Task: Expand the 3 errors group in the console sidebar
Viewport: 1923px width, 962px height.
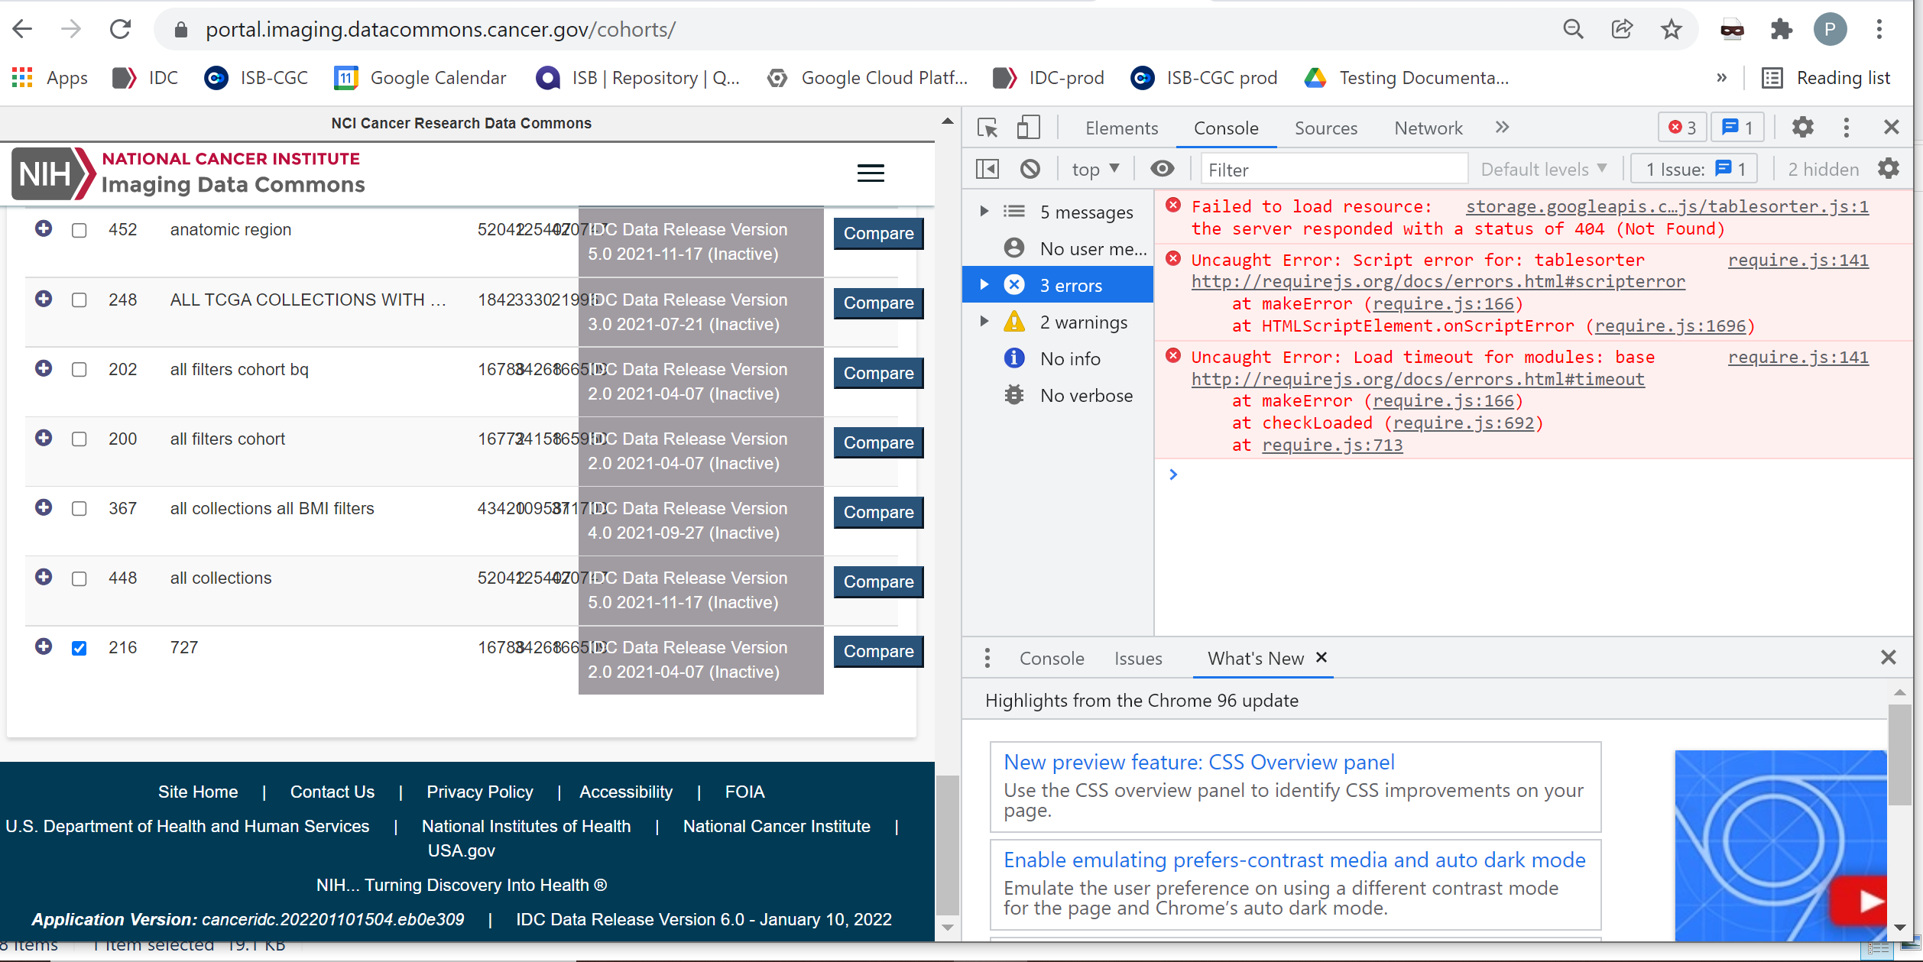Action: 984,284
